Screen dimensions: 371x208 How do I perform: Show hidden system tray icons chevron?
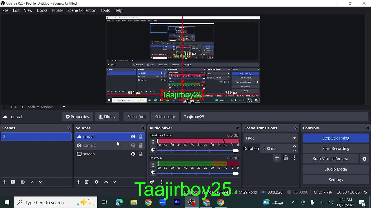pos(294,203)
